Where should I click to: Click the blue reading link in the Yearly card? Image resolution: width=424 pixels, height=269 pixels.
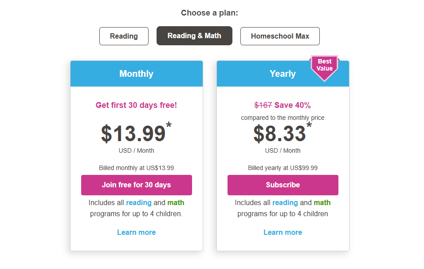coord(285,202)
